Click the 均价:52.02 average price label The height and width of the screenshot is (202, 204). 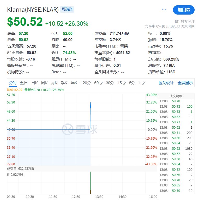pyautogui.click(x=15, y=90)
